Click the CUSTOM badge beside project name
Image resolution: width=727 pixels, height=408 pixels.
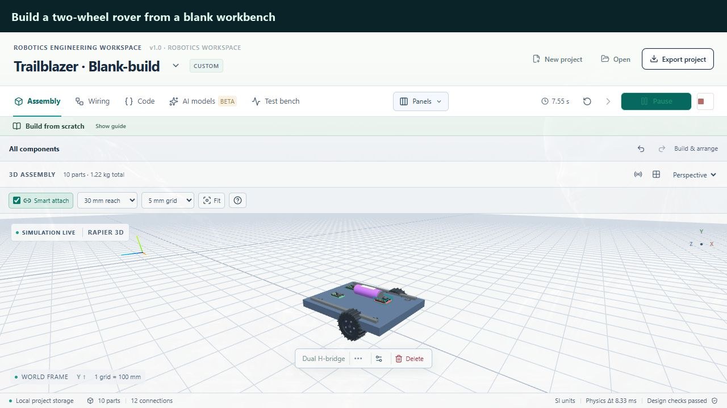pyautogui.click(x=206, y=66)
